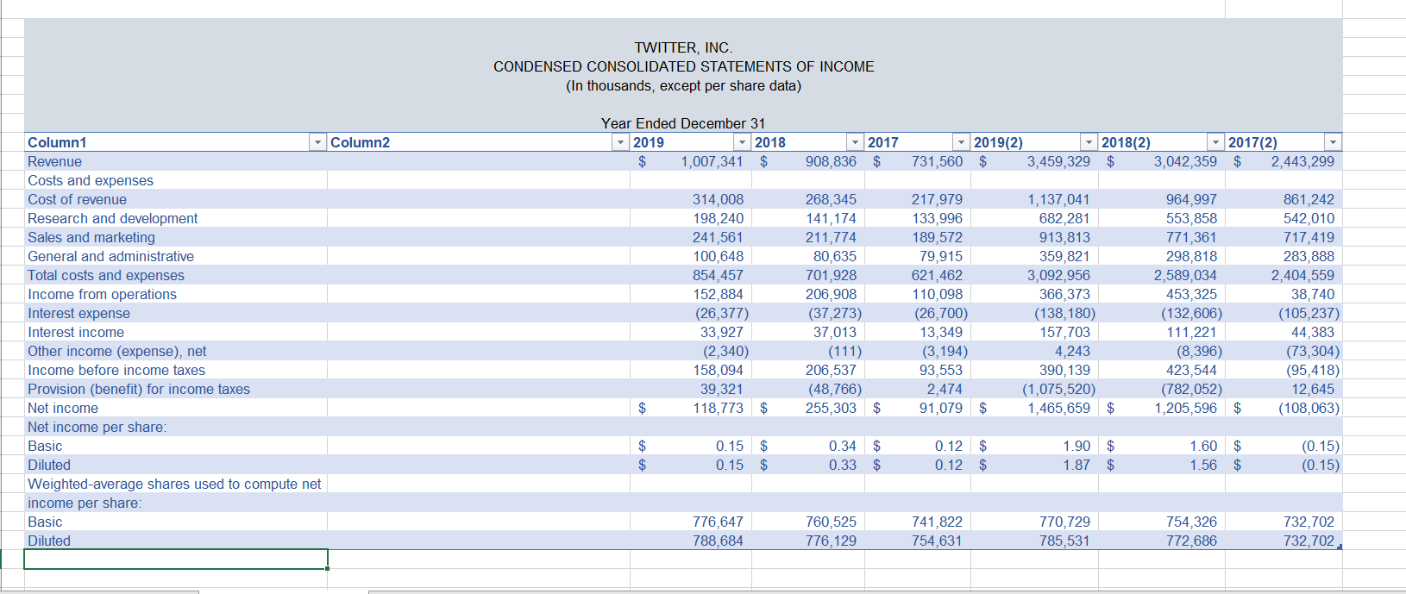This screenshot has height=594, width=1406.
Task: Open the 2017(2) column filter dropdown
Action: pyautogui.click(x=1334, y=142)
